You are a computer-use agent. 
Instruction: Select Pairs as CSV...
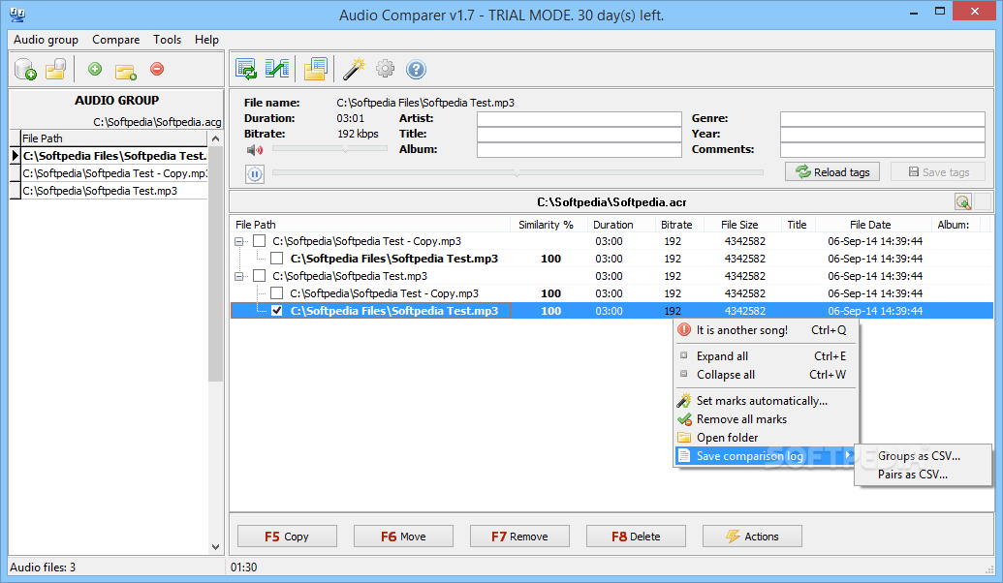(x=923, y=475)
